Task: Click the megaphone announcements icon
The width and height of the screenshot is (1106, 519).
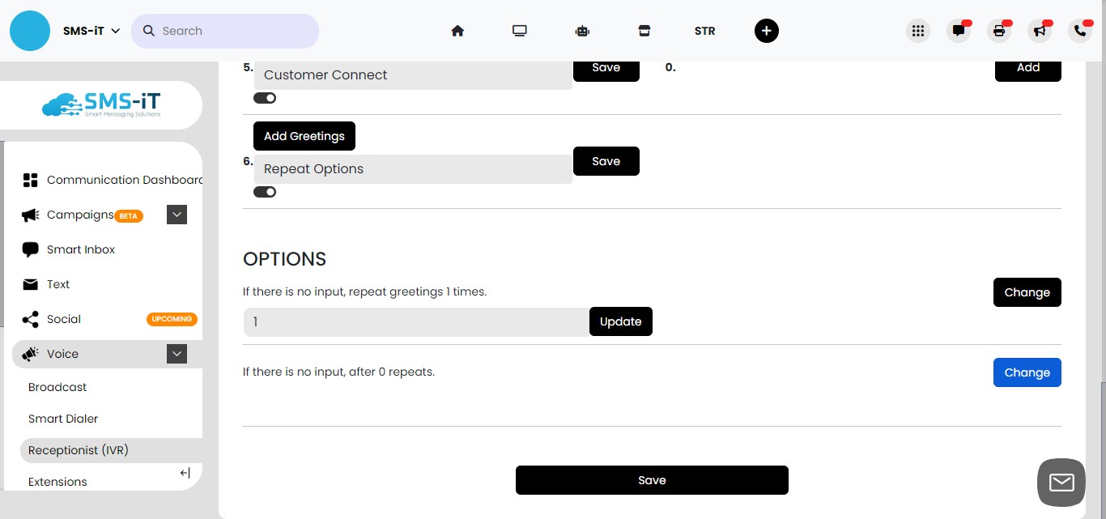Action: (x=1040, y=30)
